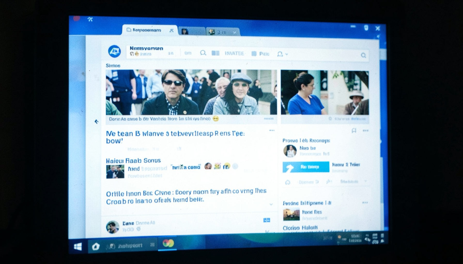Image resolution: width=463 pixels, height=264 pixels.
Task: Open the colorful circles app in the taskbar
Action: tap(168, 243)
